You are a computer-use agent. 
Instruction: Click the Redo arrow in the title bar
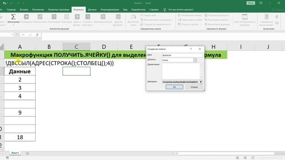pyautogui.click(x=12, y=3)
